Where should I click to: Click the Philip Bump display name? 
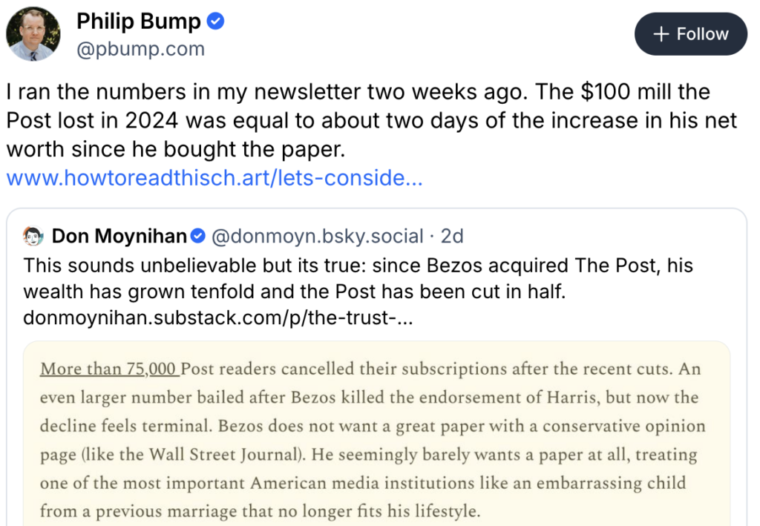(138, 22)
